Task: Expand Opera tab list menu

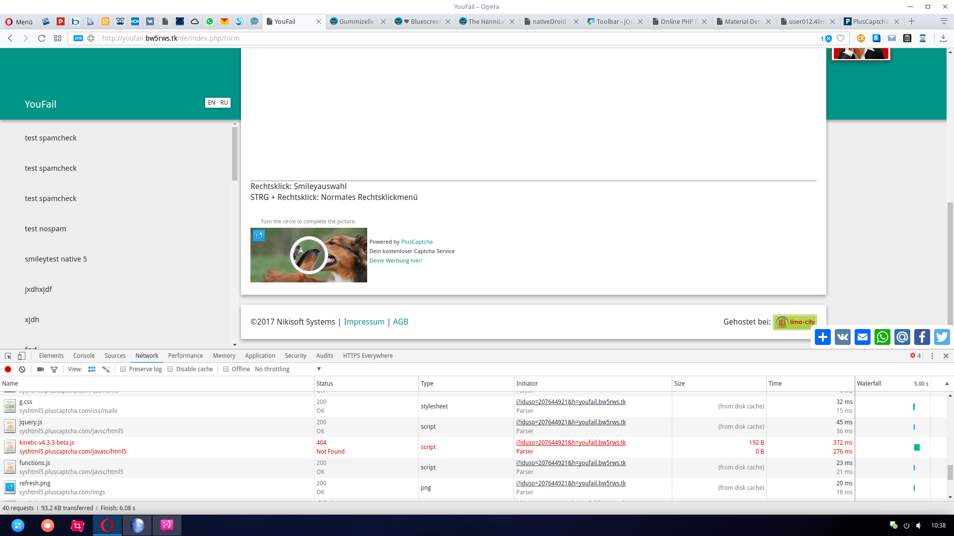Action: tap(944, 21)
